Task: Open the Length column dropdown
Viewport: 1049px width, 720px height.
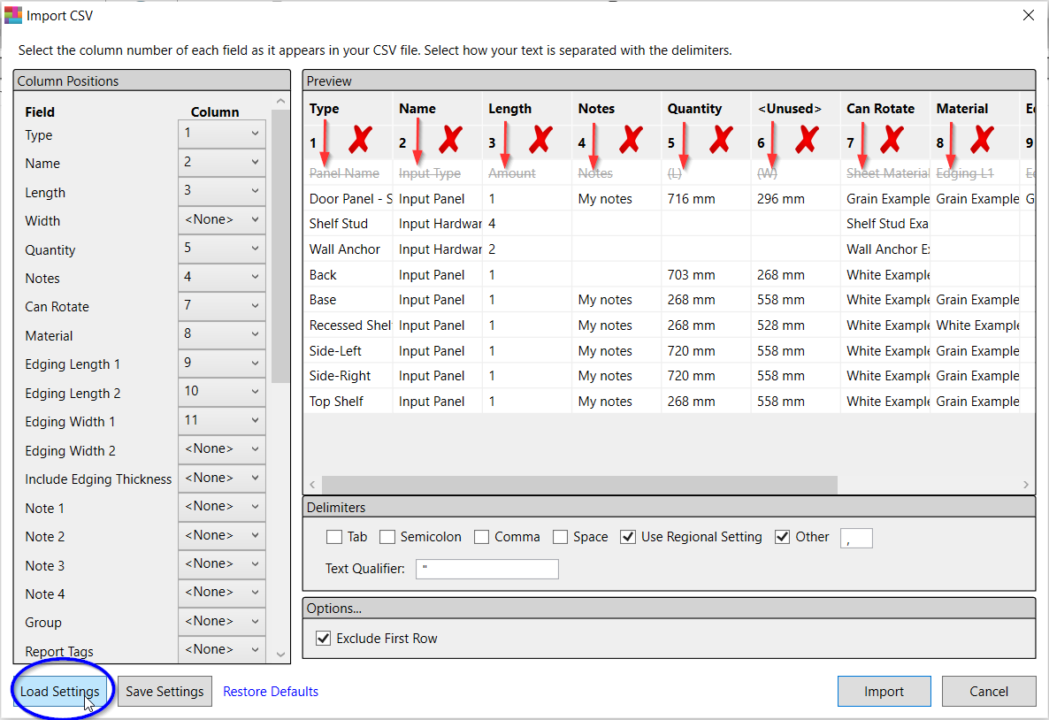Action: click(221, 191)
